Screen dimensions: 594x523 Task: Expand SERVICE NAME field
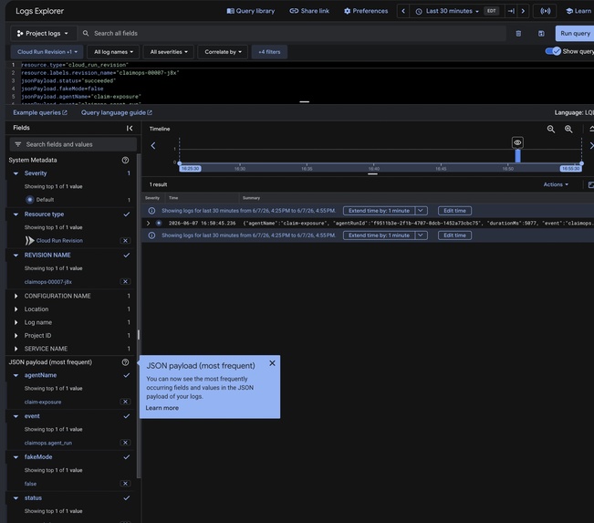coord(16,349)
